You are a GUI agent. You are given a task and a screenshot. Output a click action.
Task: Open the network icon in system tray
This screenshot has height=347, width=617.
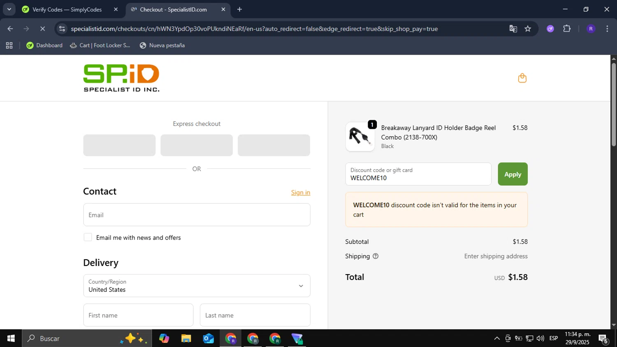tap(529, 338)
